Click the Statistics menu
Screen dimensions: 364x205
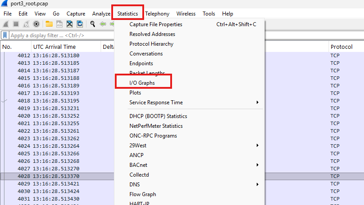[x=128, y=14]
